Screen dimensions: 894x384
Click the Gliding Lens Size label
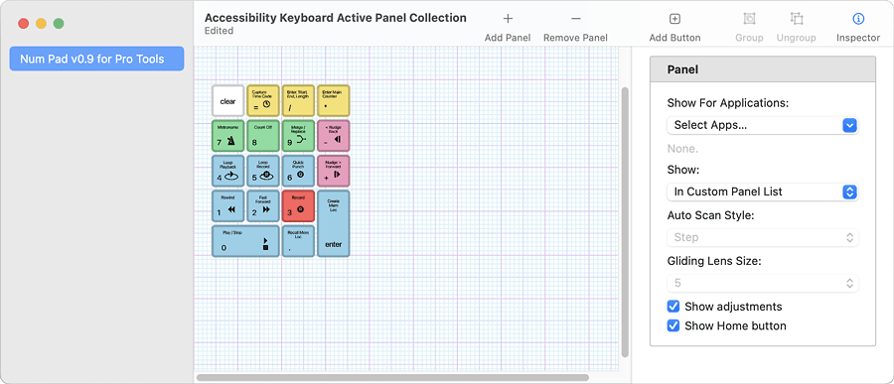coord(714,261)
